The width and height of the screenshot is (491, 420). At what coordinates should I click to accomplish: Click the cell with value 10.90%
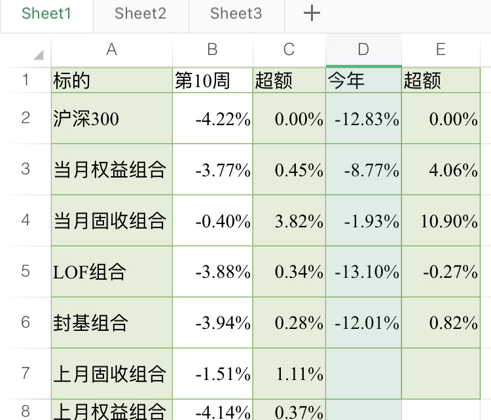(441, 221)
